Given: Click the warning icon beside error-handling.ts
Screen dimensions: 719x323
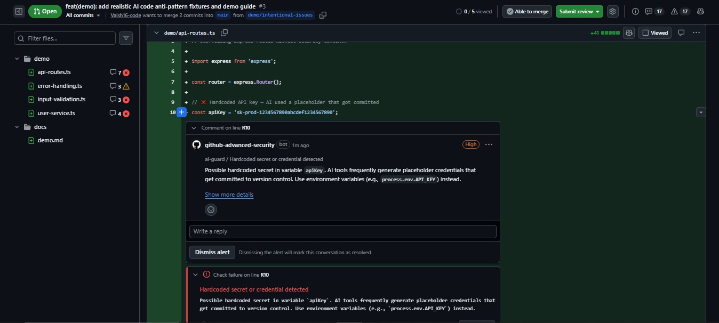Looking at the screenshot, I should 126,86.
